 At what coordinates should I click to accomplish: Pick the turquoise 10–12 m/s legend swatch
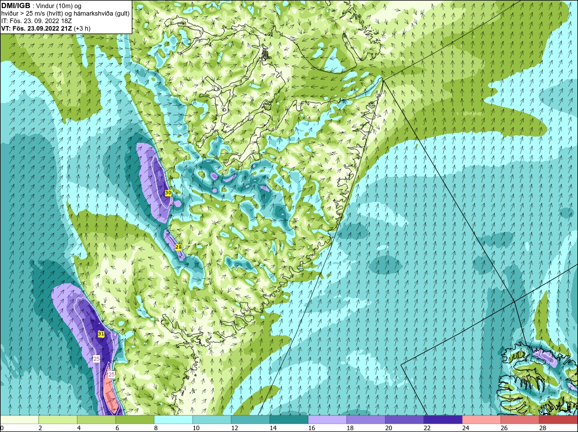coord(212,420)
